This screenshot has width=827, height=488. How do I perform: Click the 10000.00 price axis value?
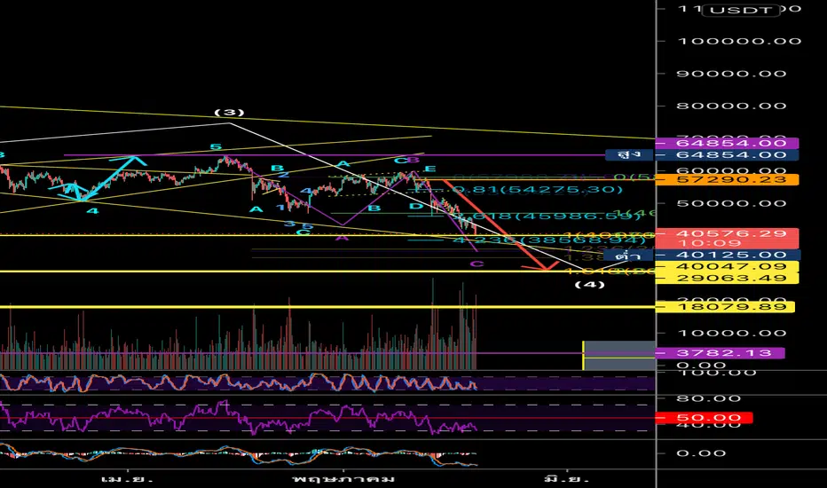[732, 333]
